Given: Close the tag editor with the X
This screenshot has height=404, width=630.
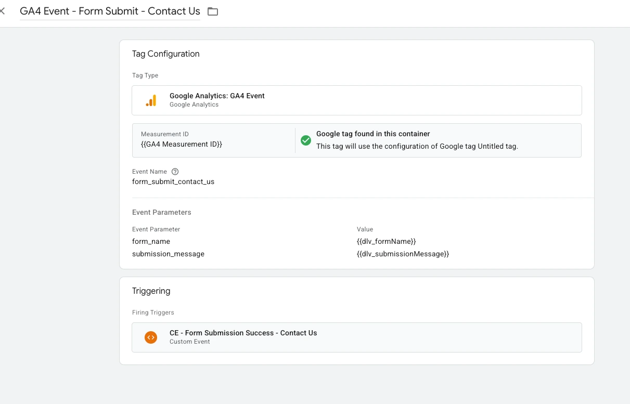Looking at the screenshot, I should (2, 11).
